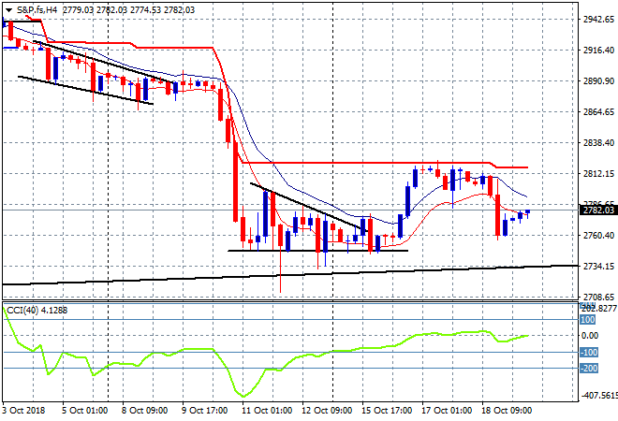Click the 11 Oct 01:00 time label

point(267,411)
